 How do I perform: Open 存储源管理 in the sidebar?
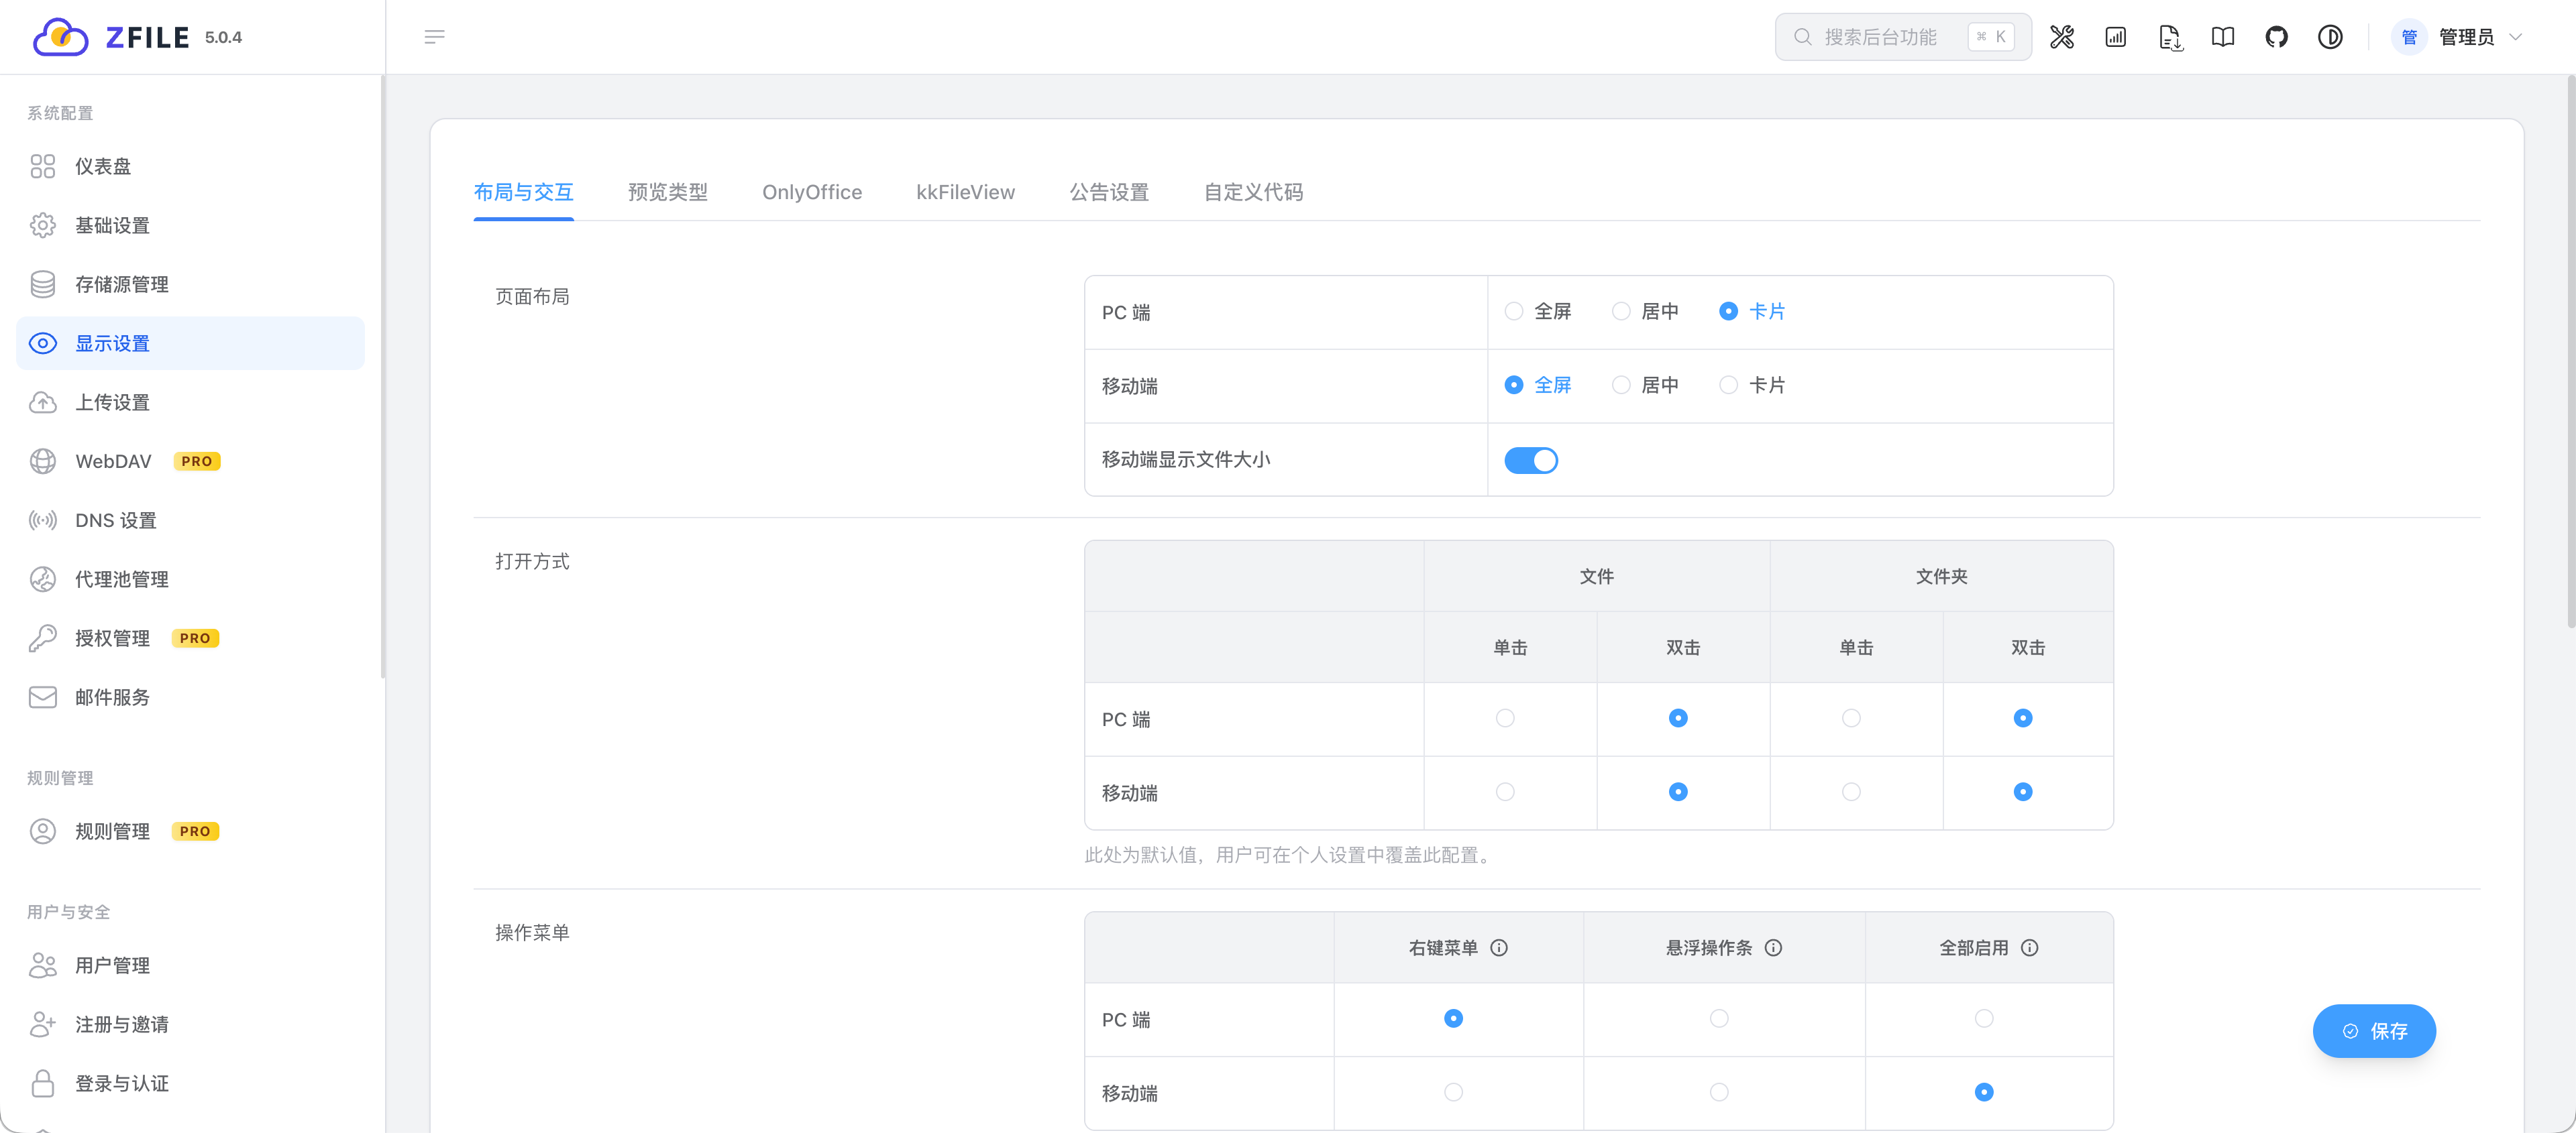click(190, 284)
